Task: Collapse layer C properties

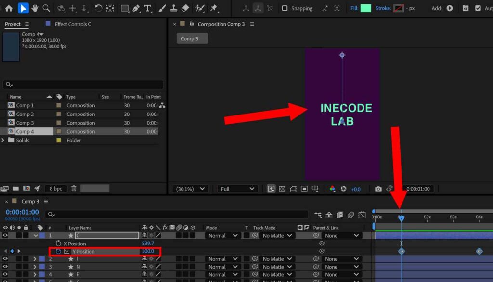Action: click(36, 235)
